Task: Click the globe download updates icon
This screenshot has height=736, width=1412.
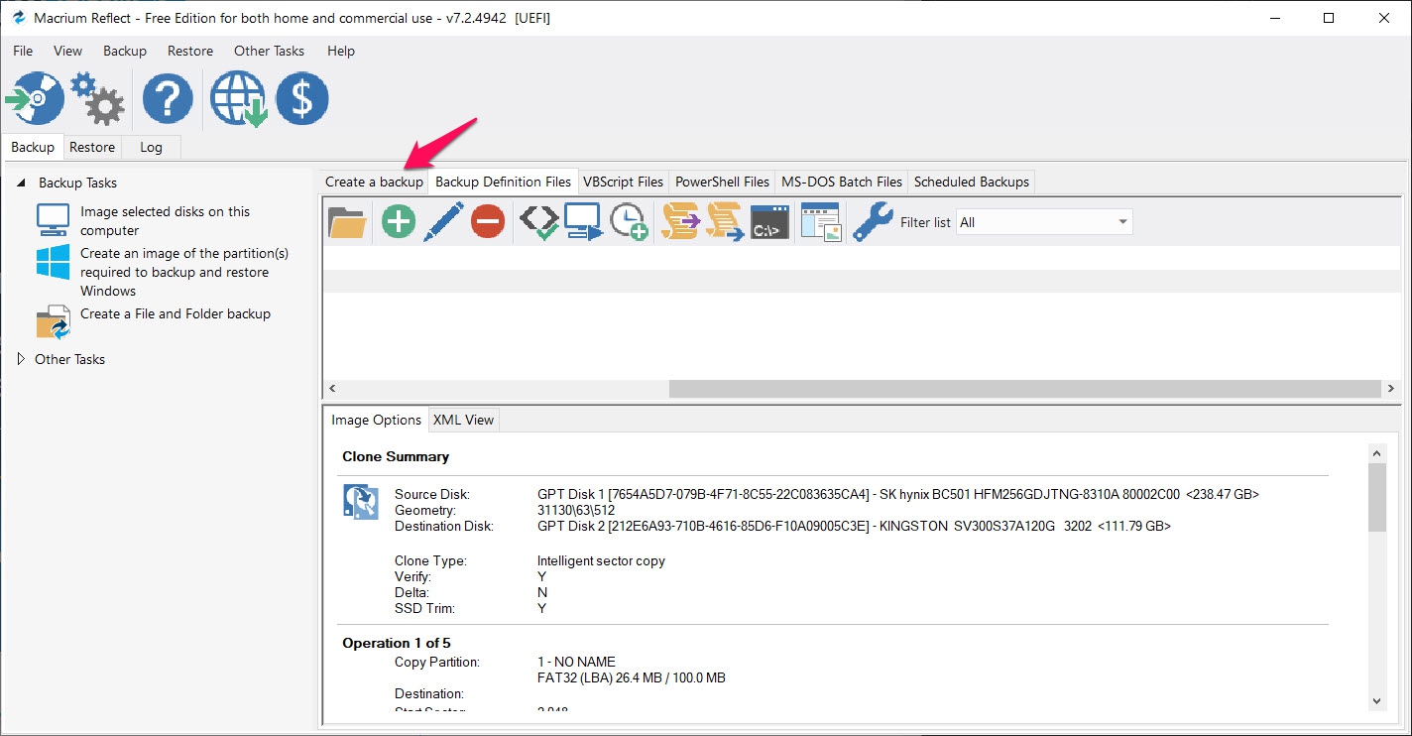Action: [237, 99]
